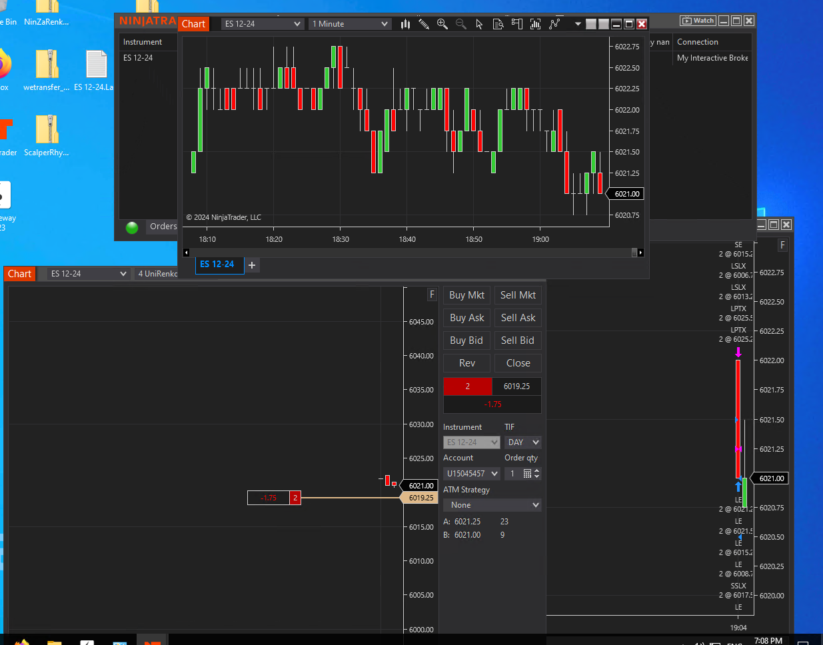Viewport: 823px width, 645px height.
Task: Click green connection status light in Control Center
Action: tap(132, 227)
